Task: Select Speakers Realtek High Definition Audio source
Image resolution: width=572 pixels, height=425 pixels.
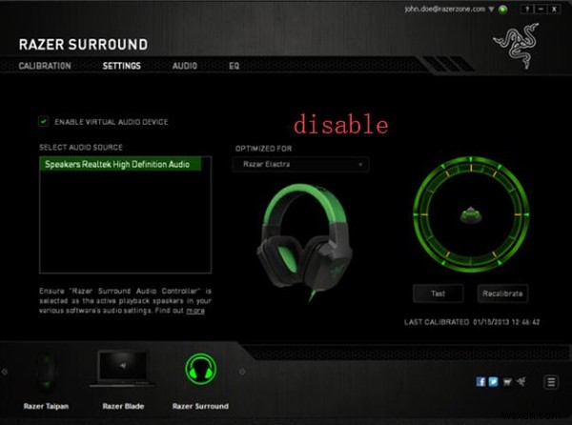Action: [120, 164]
